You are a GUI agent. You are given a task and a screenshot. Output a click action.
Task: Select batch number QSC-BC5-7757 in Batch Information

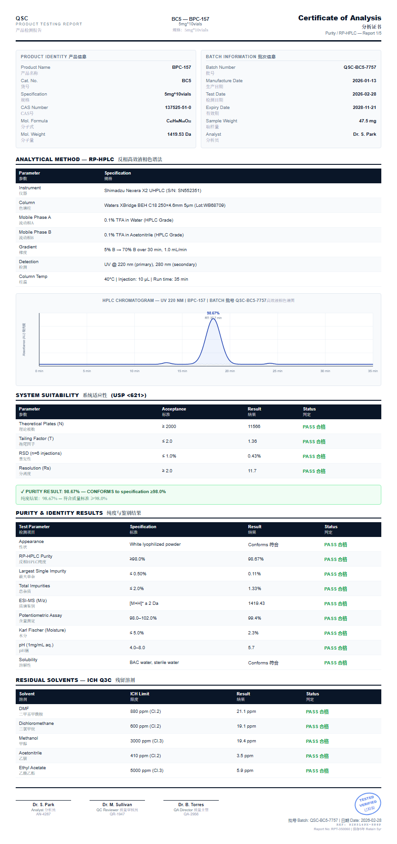click(359, 67)
